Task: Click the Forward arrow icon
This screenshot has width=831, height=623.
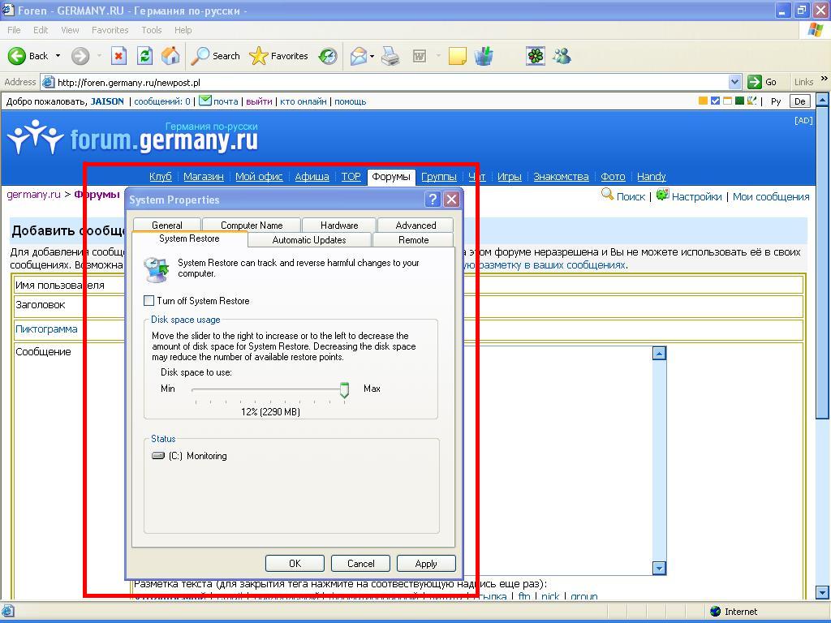Action: (x=80, y=56)
